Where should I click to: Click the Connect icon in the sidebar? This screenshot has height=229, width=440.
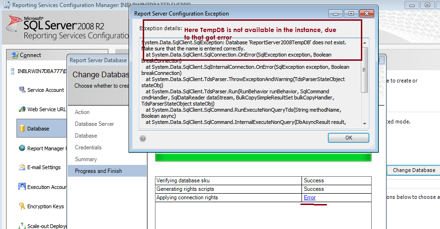(x=15, y=55)
